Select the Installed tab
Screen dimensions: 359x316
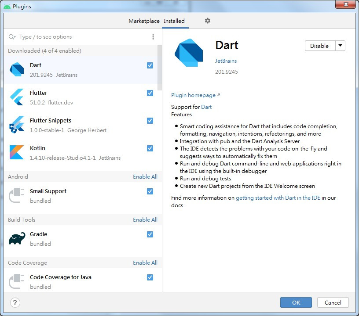pyautogui.click(x=174, y=21)
